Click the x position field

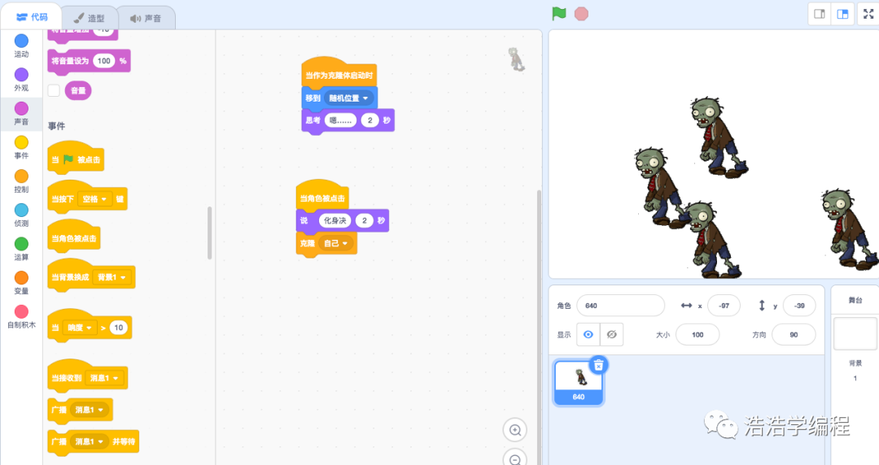[724, 306]
